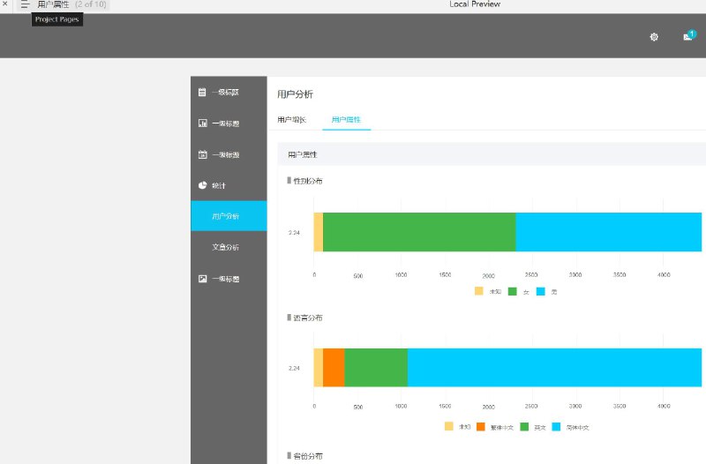706x464 pixels.
Task: Click the 2.24 label of 性别分布 chart
Action: pos(294,233)
